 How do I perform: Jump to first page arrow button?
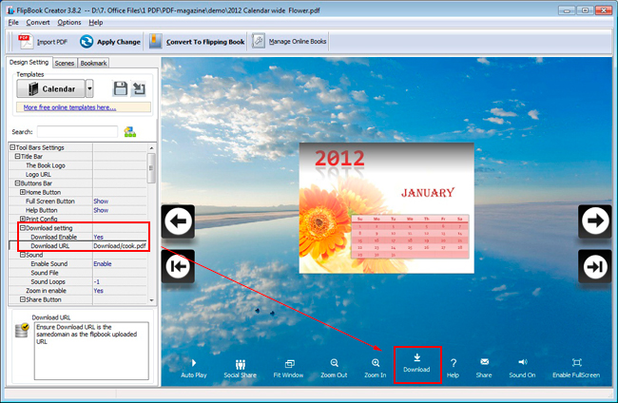(x=180, y=268)
